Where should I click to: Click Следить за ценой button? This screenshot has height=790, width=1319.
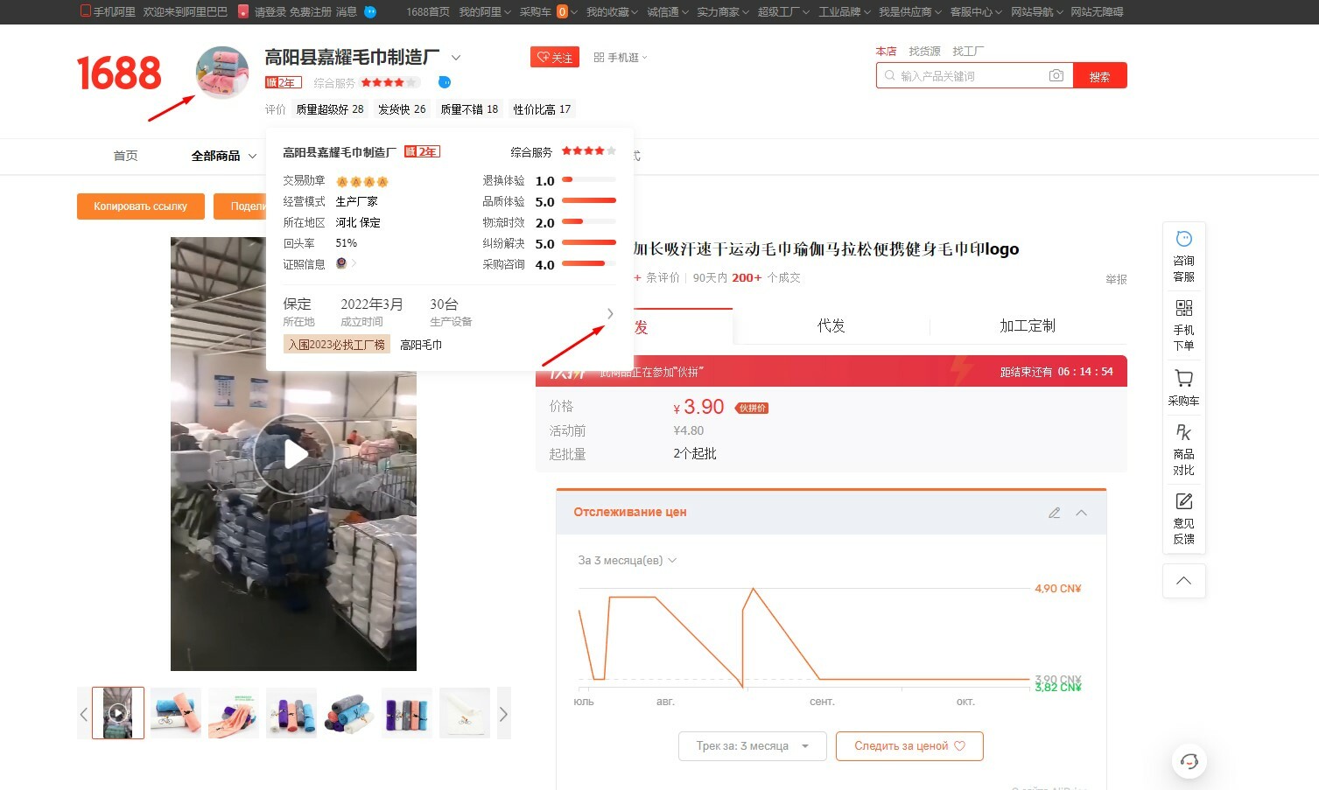909,746
